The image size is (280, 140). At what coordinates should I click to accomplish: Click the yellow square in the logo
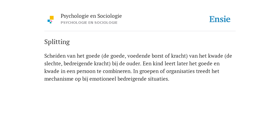[x=52, y=17]
